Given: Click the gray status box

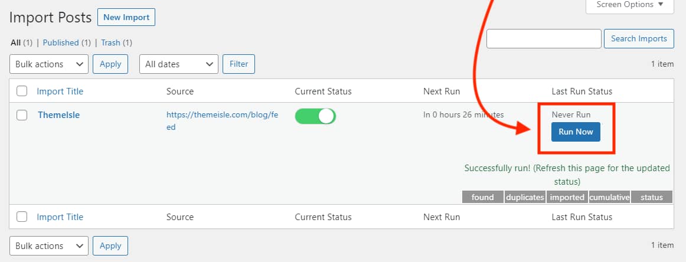Looking at the screenshot, I should [652, 197].
